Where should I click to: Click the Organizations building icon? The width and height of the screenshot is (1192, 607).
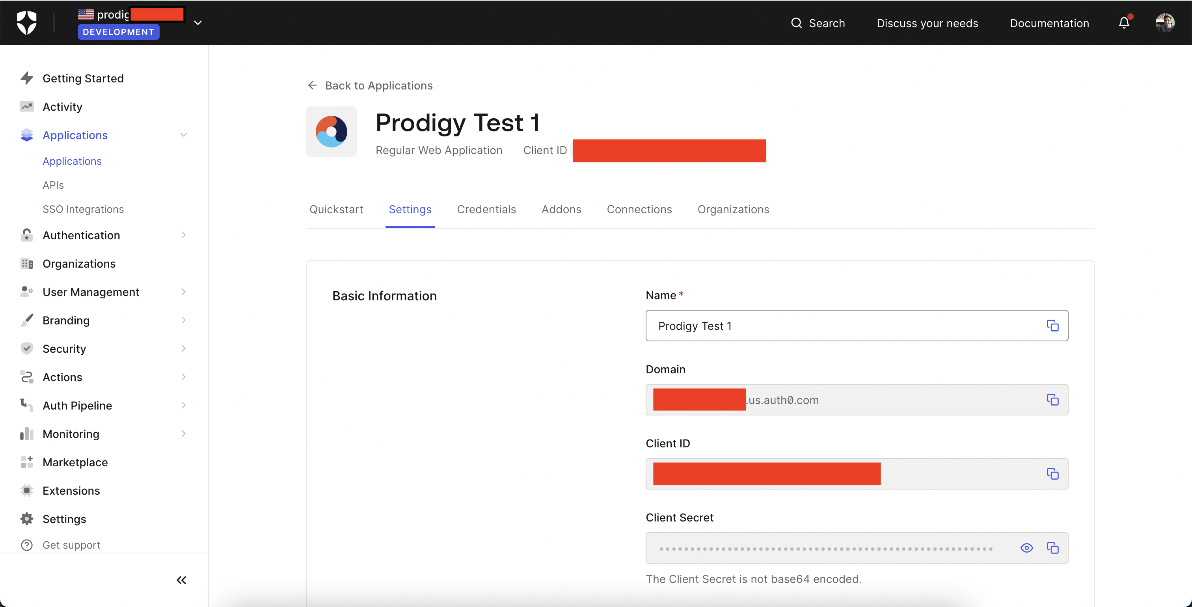coord(27,264)
